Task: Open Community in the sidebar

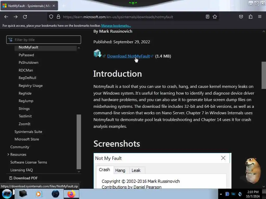Action: 20,147
